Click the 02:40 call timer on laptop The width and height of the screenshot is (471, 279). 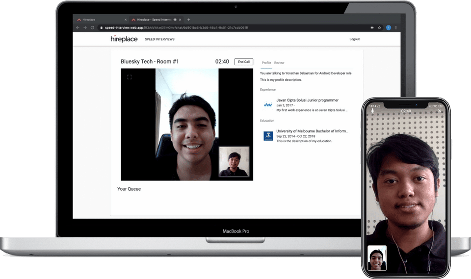222,62
